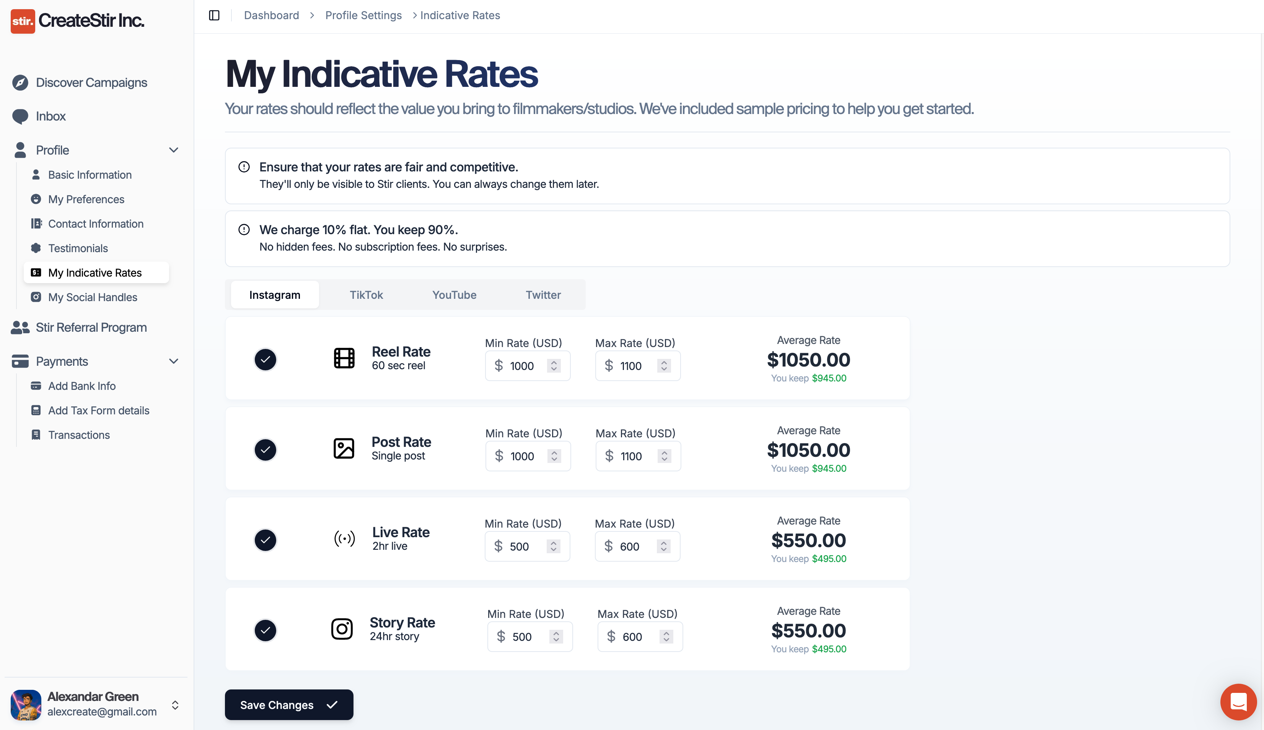This screenshot has width=1264, height=730.
Task: Collapse the Profile section chevron
Action: click(173, 150)
